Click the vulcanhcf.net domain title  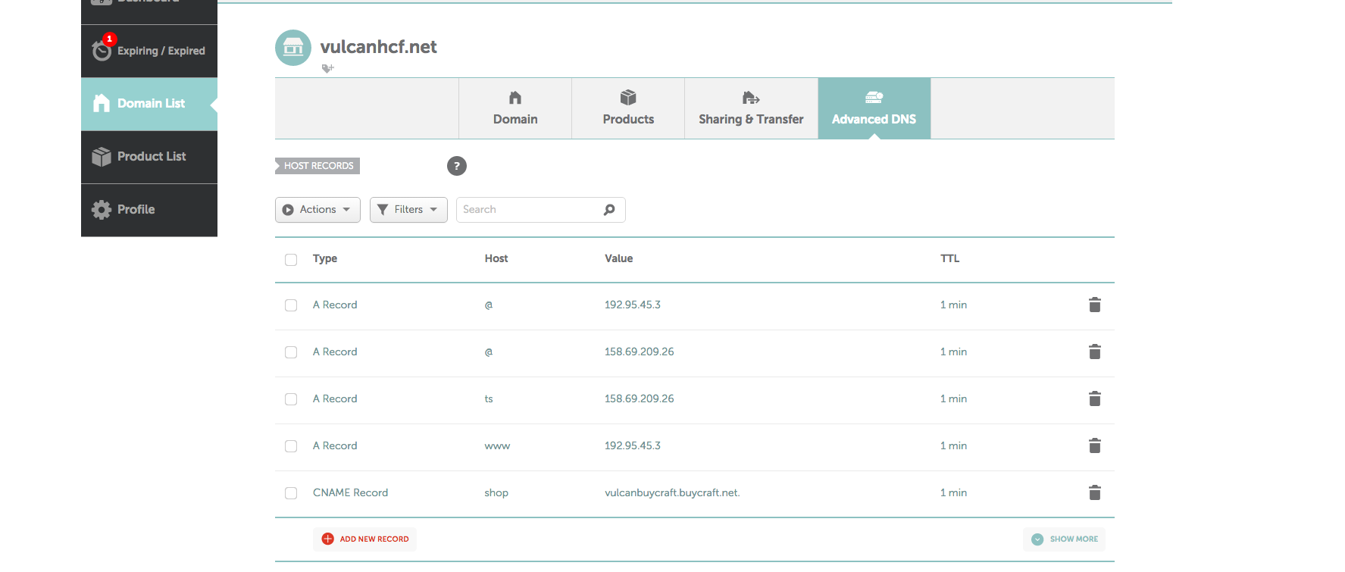pyautogui.click(x=378, y=47)
